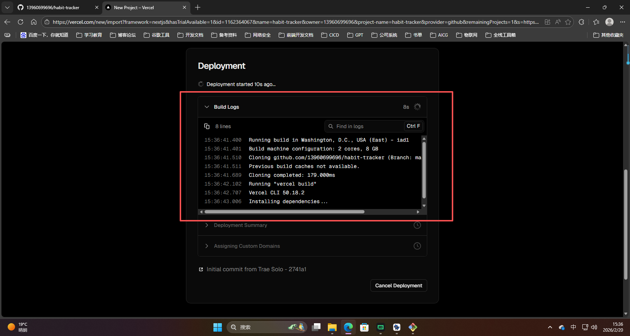Click the log pane's scroll-left arrow
The height and width of the screenshot is (336, 630).
click(x=201, y=212)
